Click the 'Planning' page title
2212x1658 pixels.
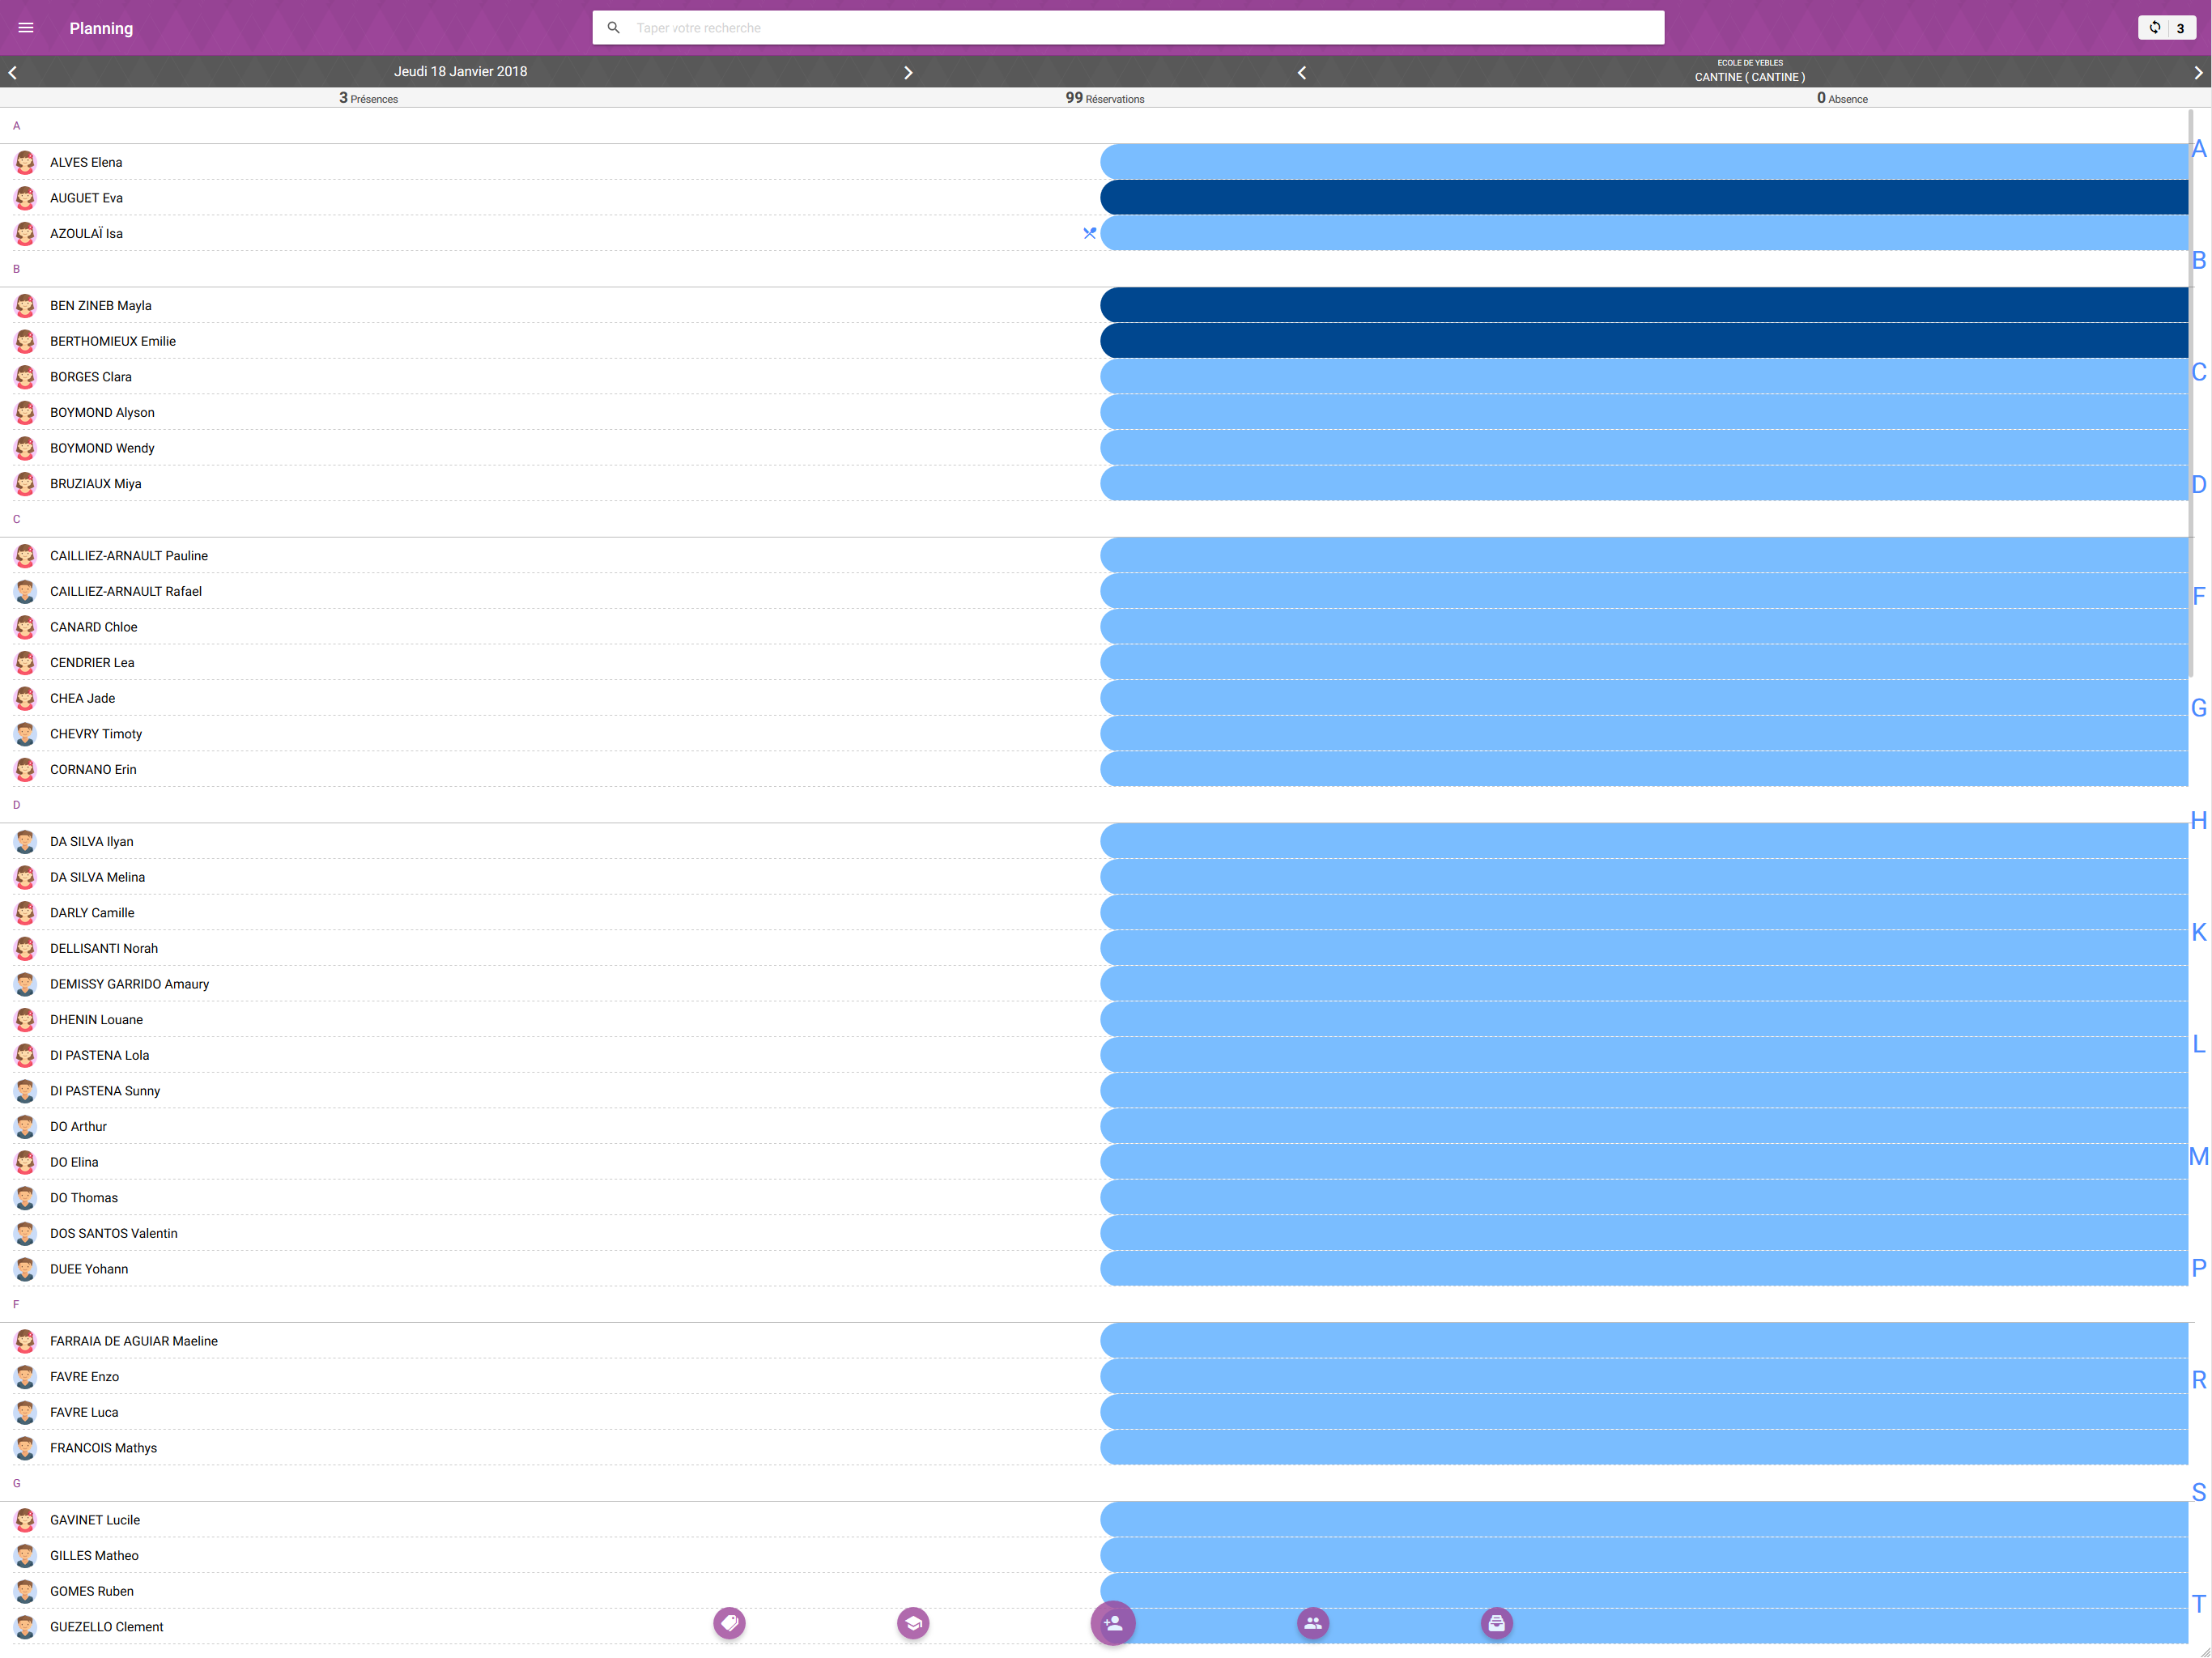101,28
